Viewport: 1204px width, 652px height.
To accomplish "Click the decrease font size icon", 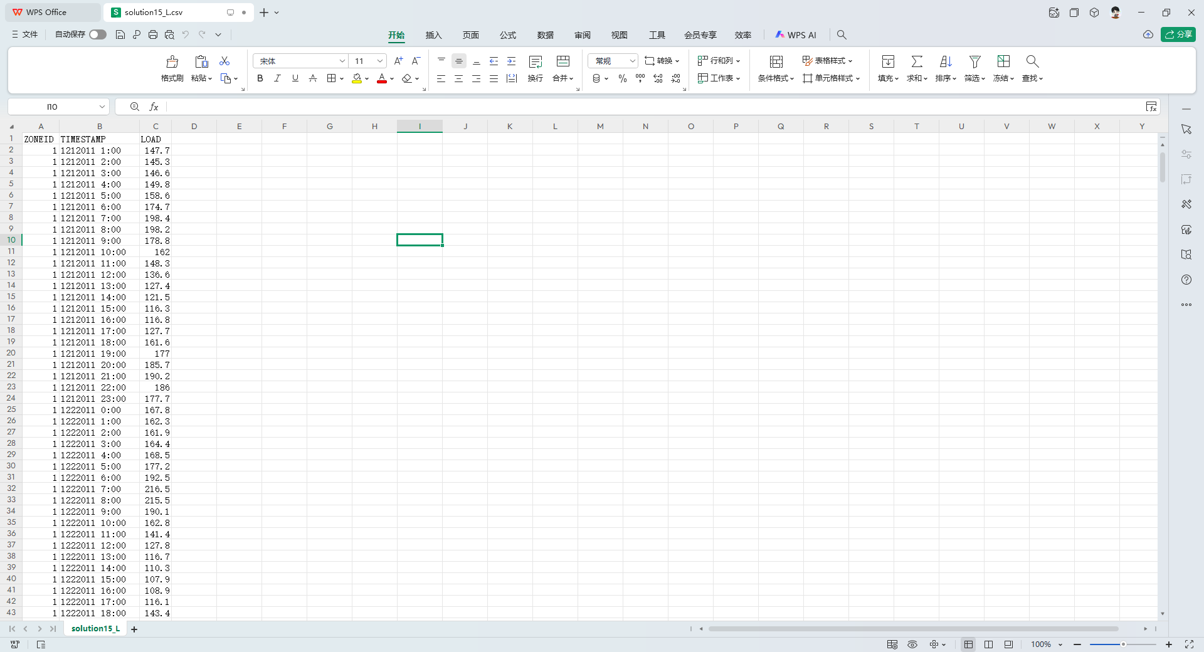I will (x=416, y=61).
